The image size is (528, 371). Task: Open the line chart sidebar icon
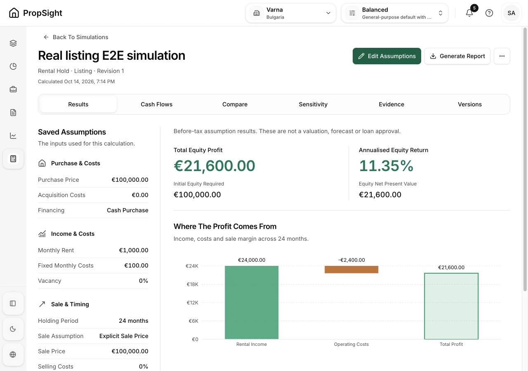tap(13, 136)
